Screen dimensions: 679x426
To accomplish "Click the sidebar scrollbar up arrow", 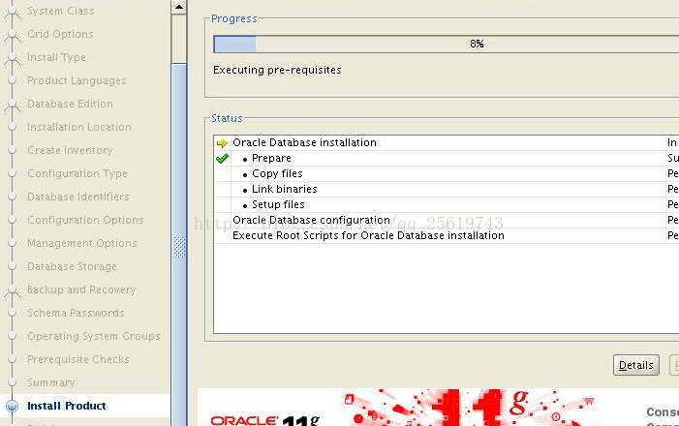I will [x=178, y=7].
